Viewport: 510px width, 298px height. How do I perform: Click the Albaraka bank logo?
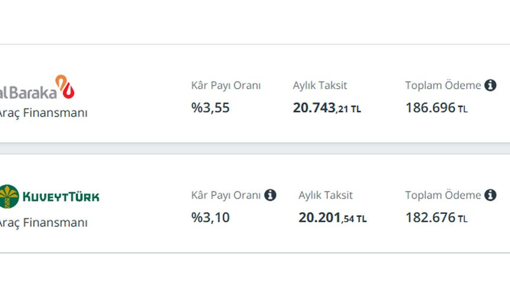pyautogui.click(x=37, y=88)
